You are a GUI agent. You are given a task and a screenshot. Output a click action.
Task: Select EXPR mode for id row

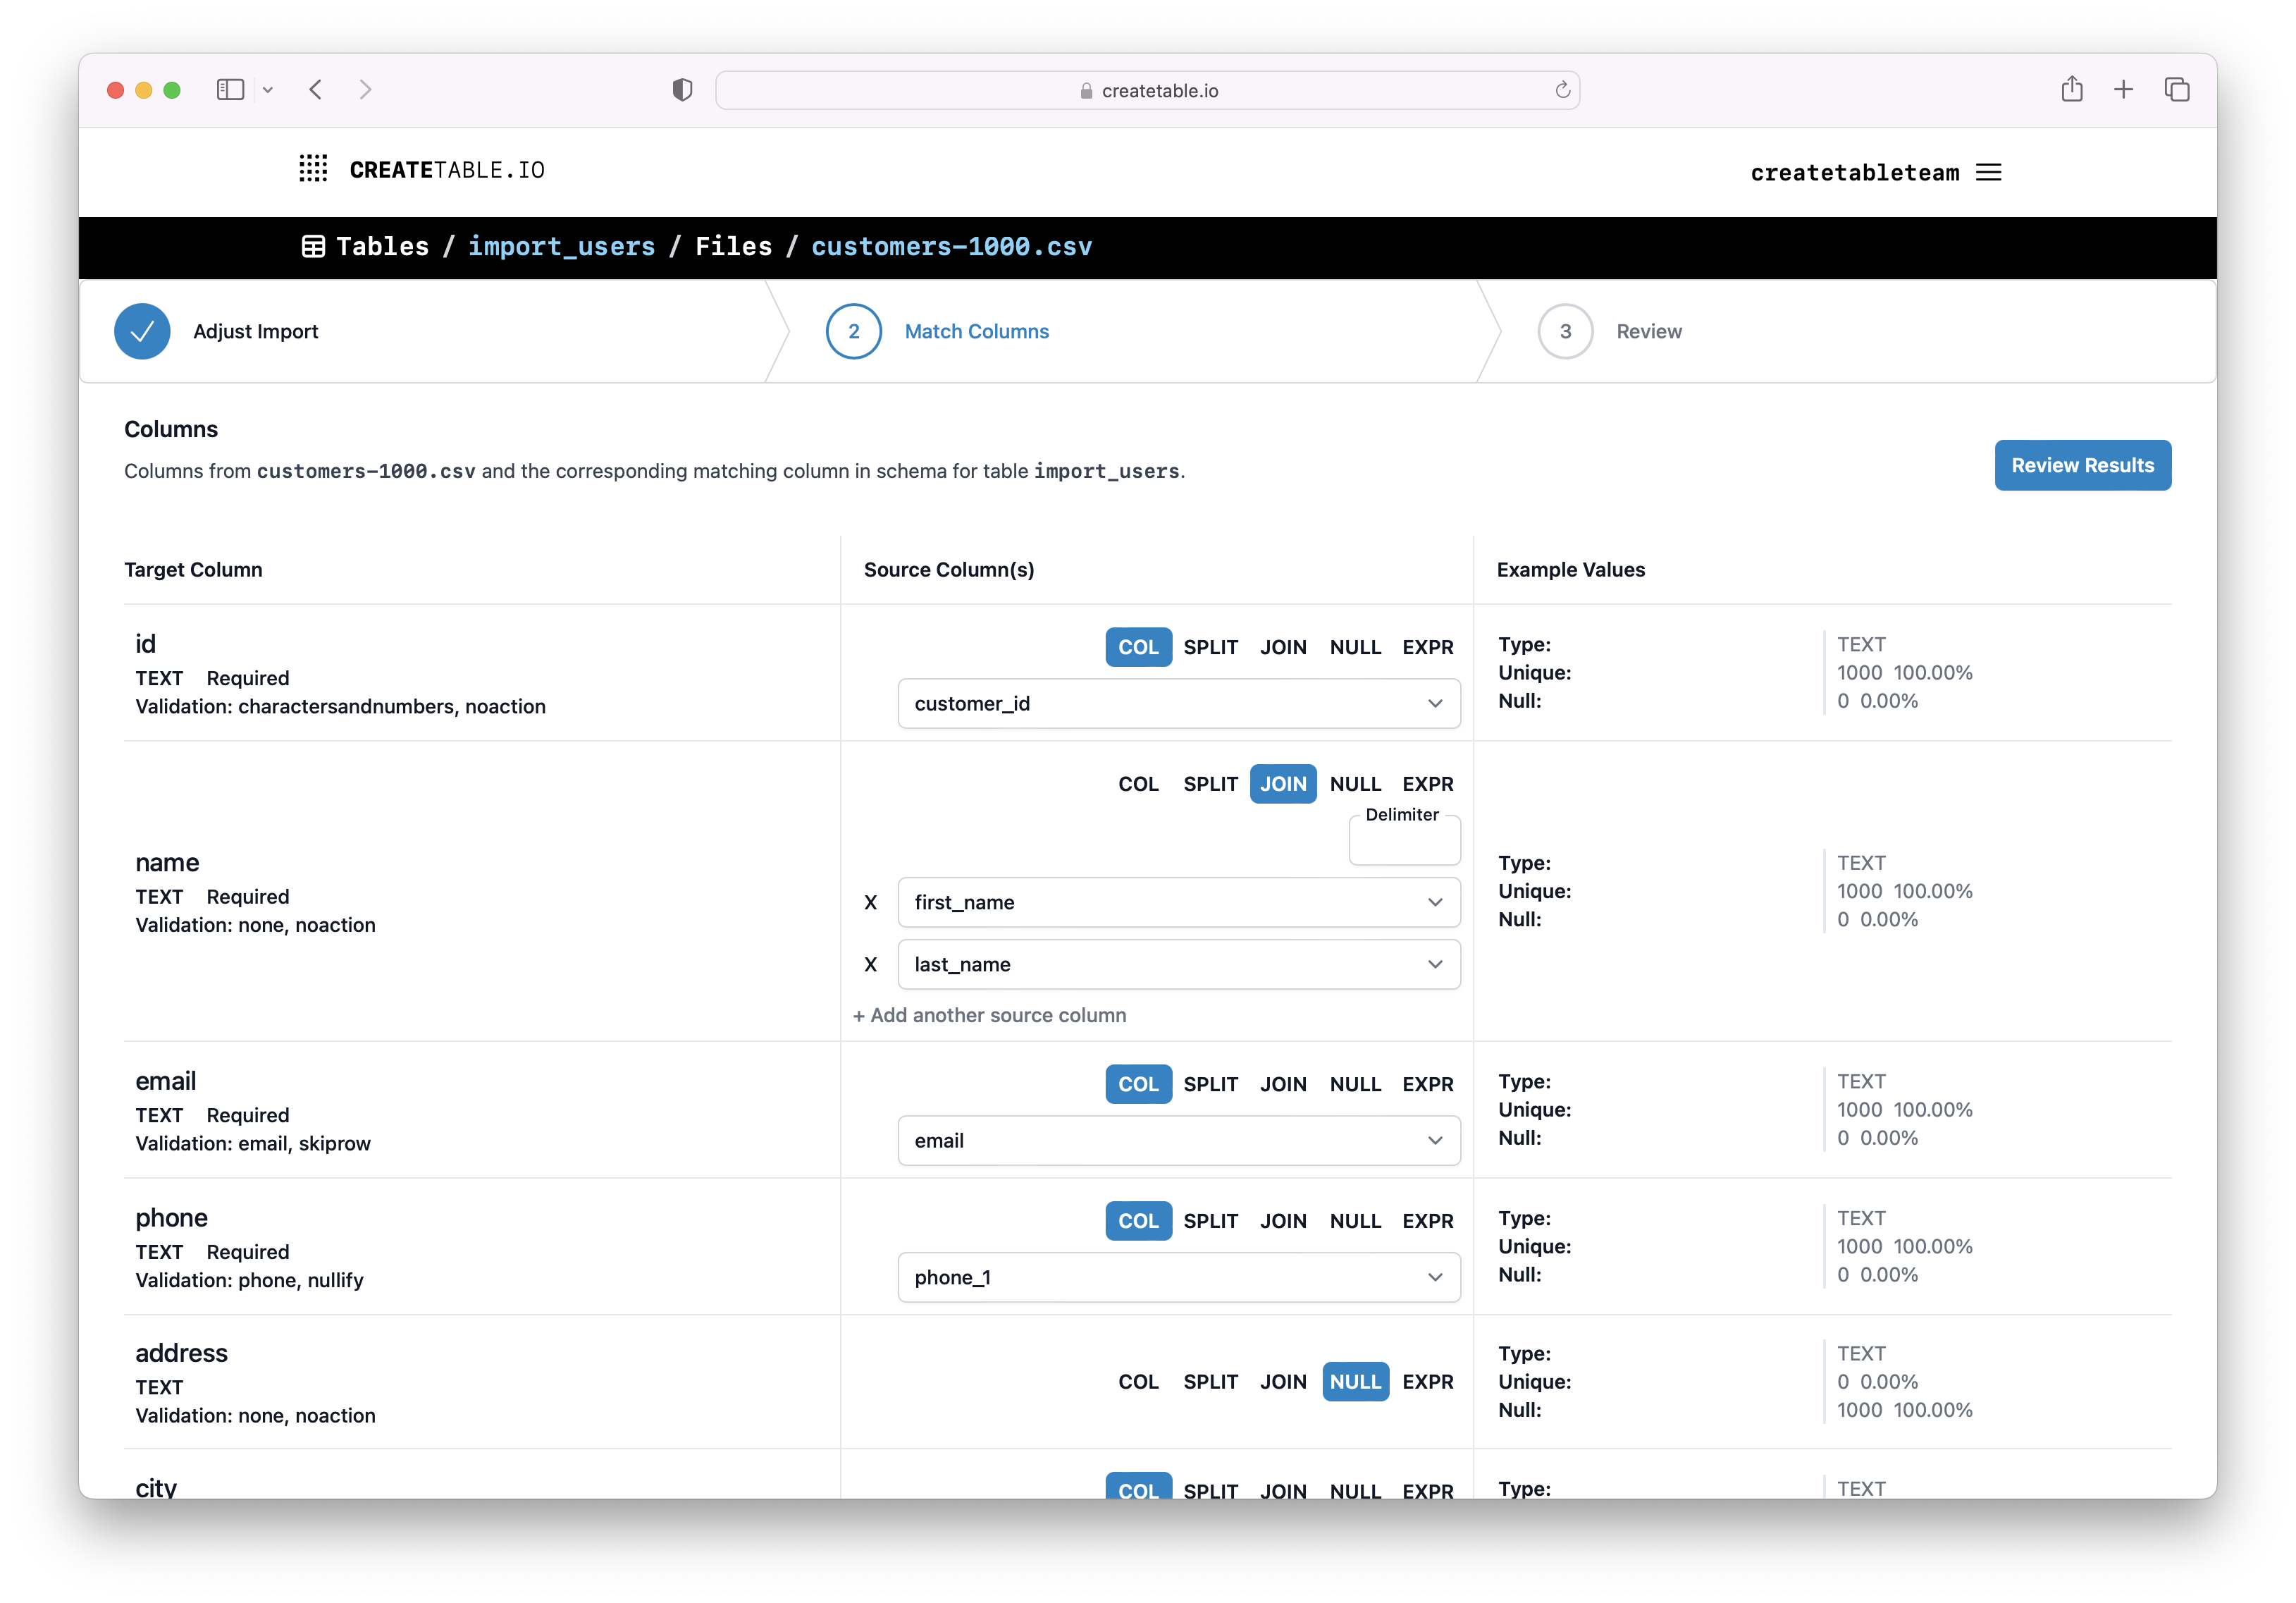[1427, 647]
